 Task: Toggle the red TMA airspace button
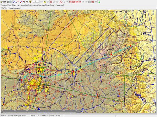tap(77, 2)
